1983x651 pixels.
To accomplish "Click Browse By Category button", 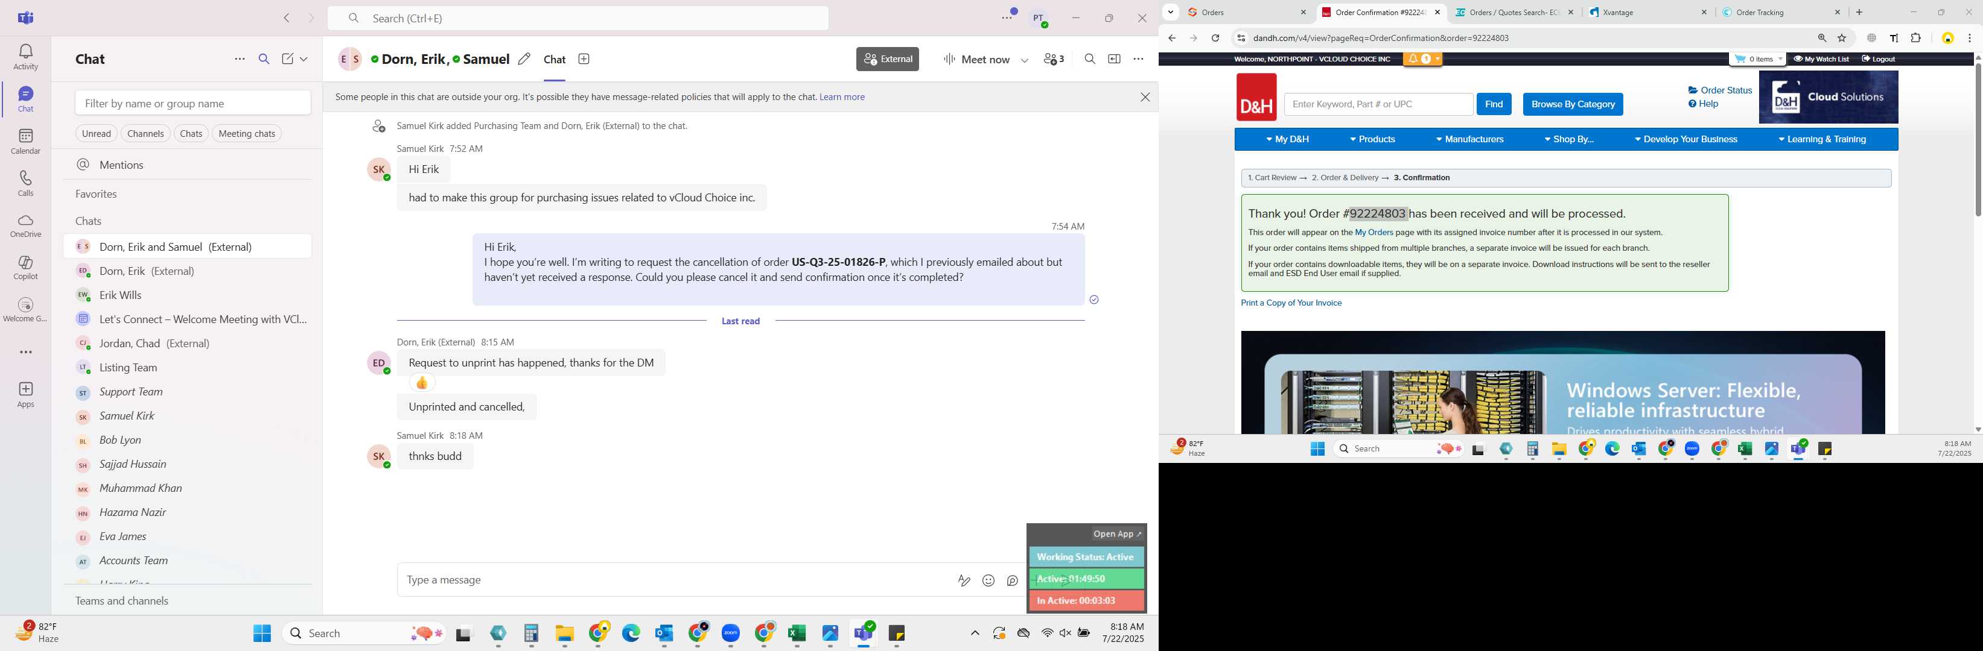I will pos(1573,104).
